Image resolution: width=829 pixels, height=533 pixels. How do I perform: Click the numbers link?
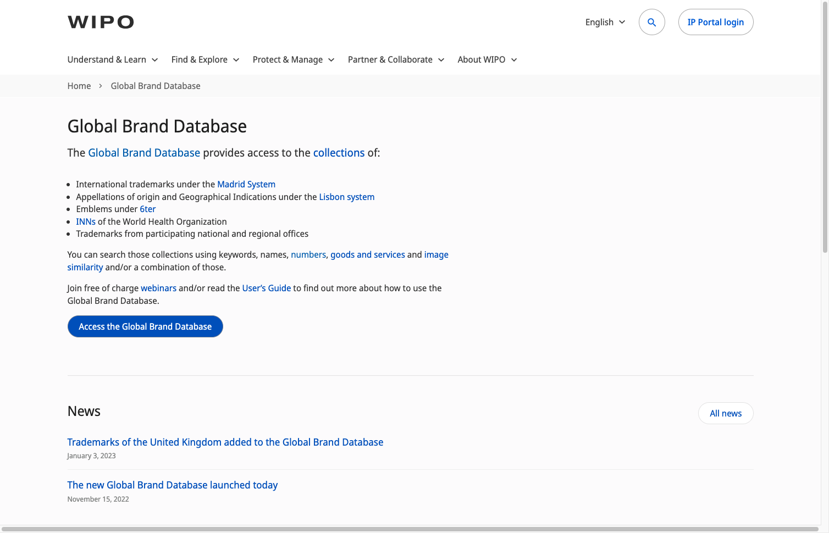308,254
